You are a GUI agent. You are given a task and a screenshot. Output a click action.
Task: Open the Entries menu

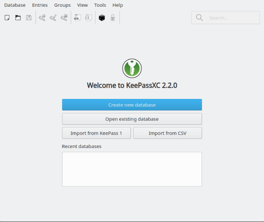pos(40,5)
